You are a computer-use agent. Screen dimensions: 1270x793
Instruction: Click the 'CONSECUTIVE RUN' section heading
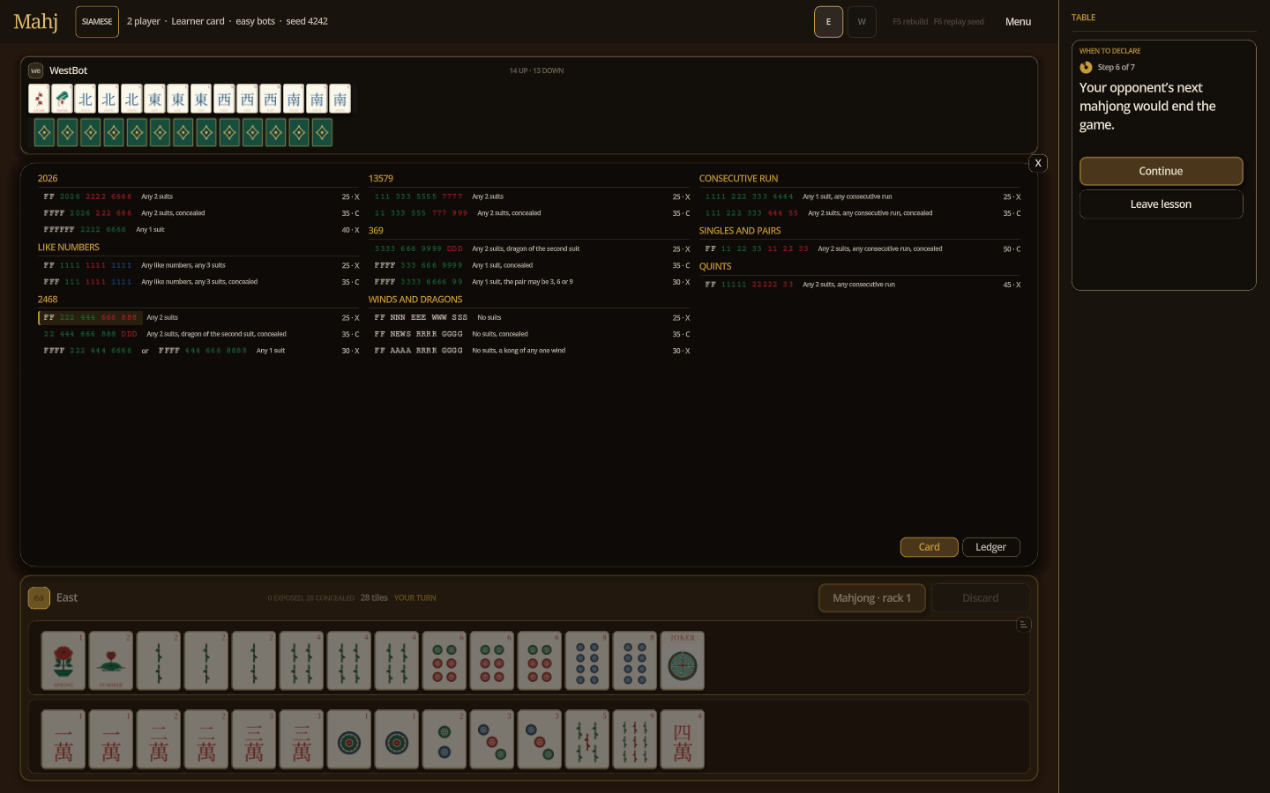point(738,179)
